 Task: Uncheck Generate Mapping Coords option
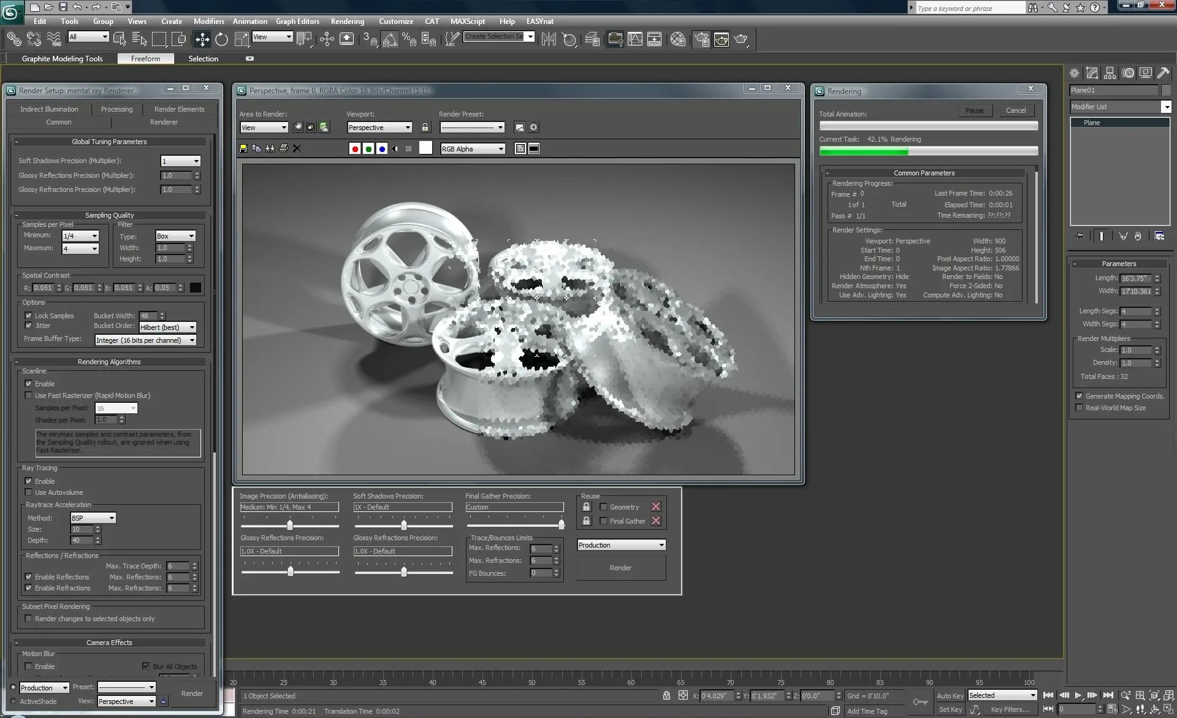[x=1080, y=395]
